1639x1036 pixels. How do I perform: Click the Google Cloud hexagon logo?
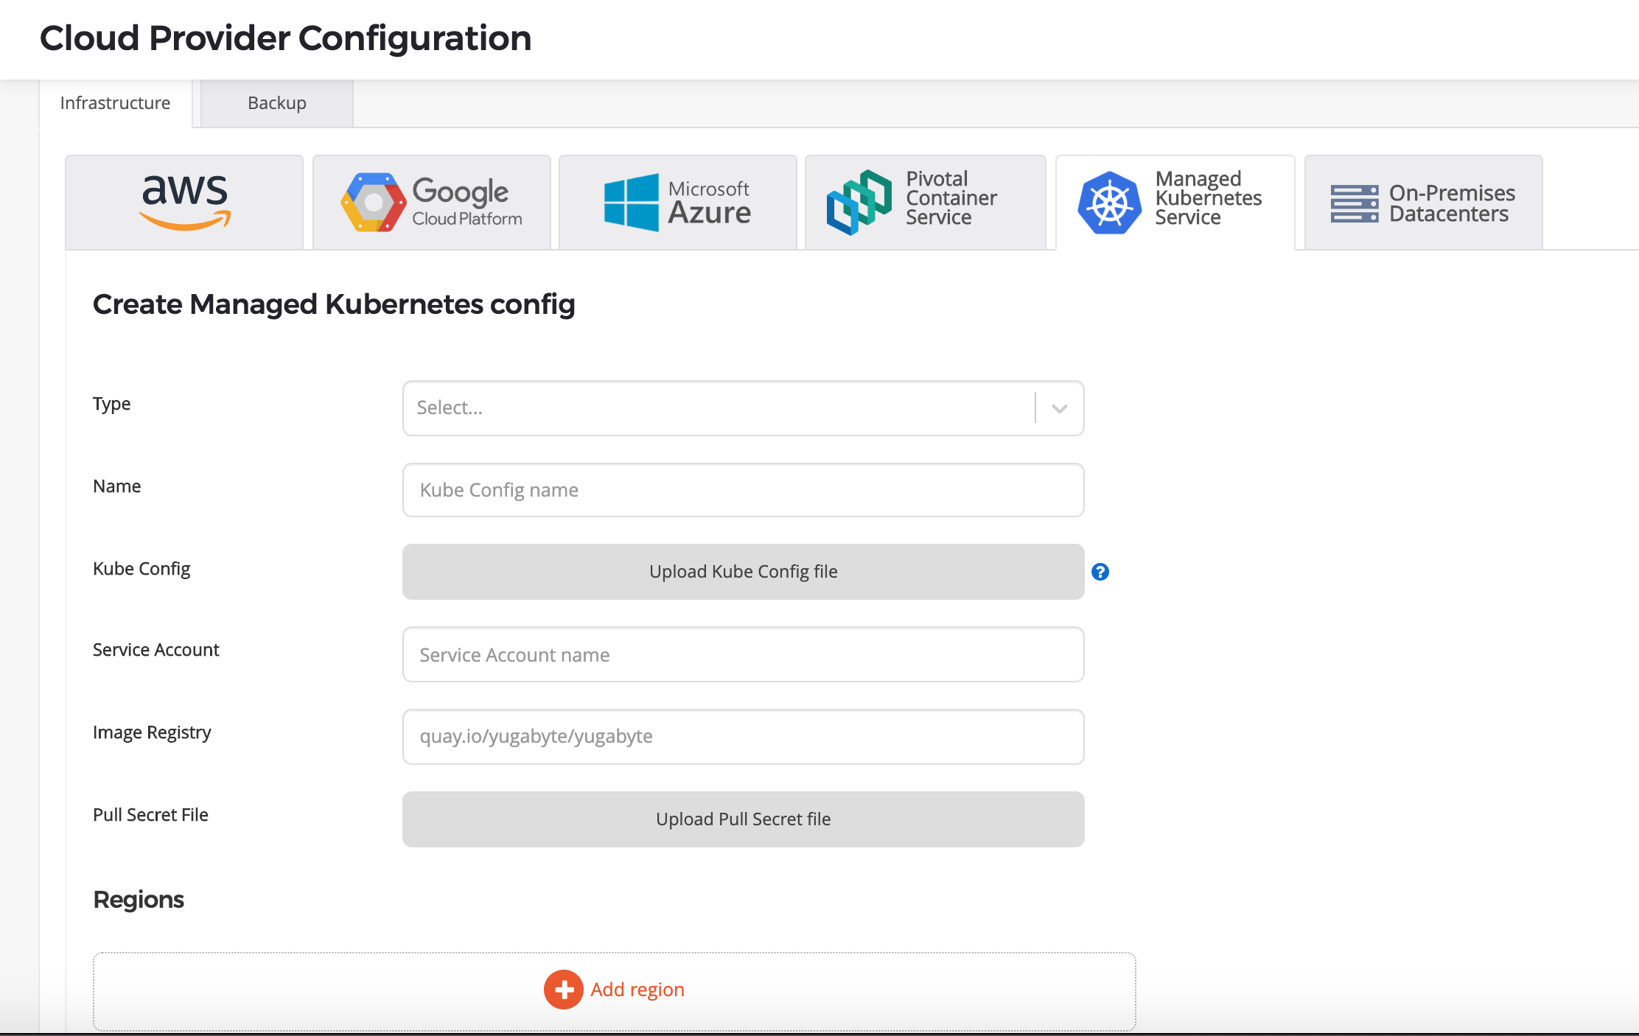(374, 203)
